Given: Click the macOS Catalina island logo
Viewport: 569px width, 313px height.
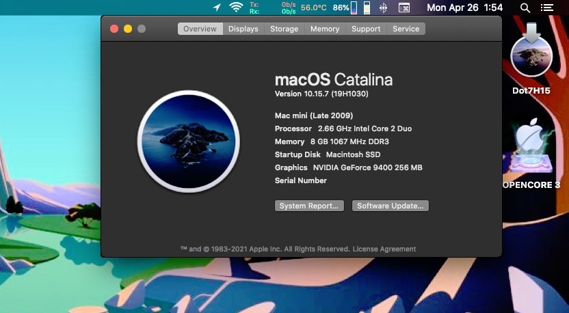Looking at the screenshot, I should coord(188,141).
